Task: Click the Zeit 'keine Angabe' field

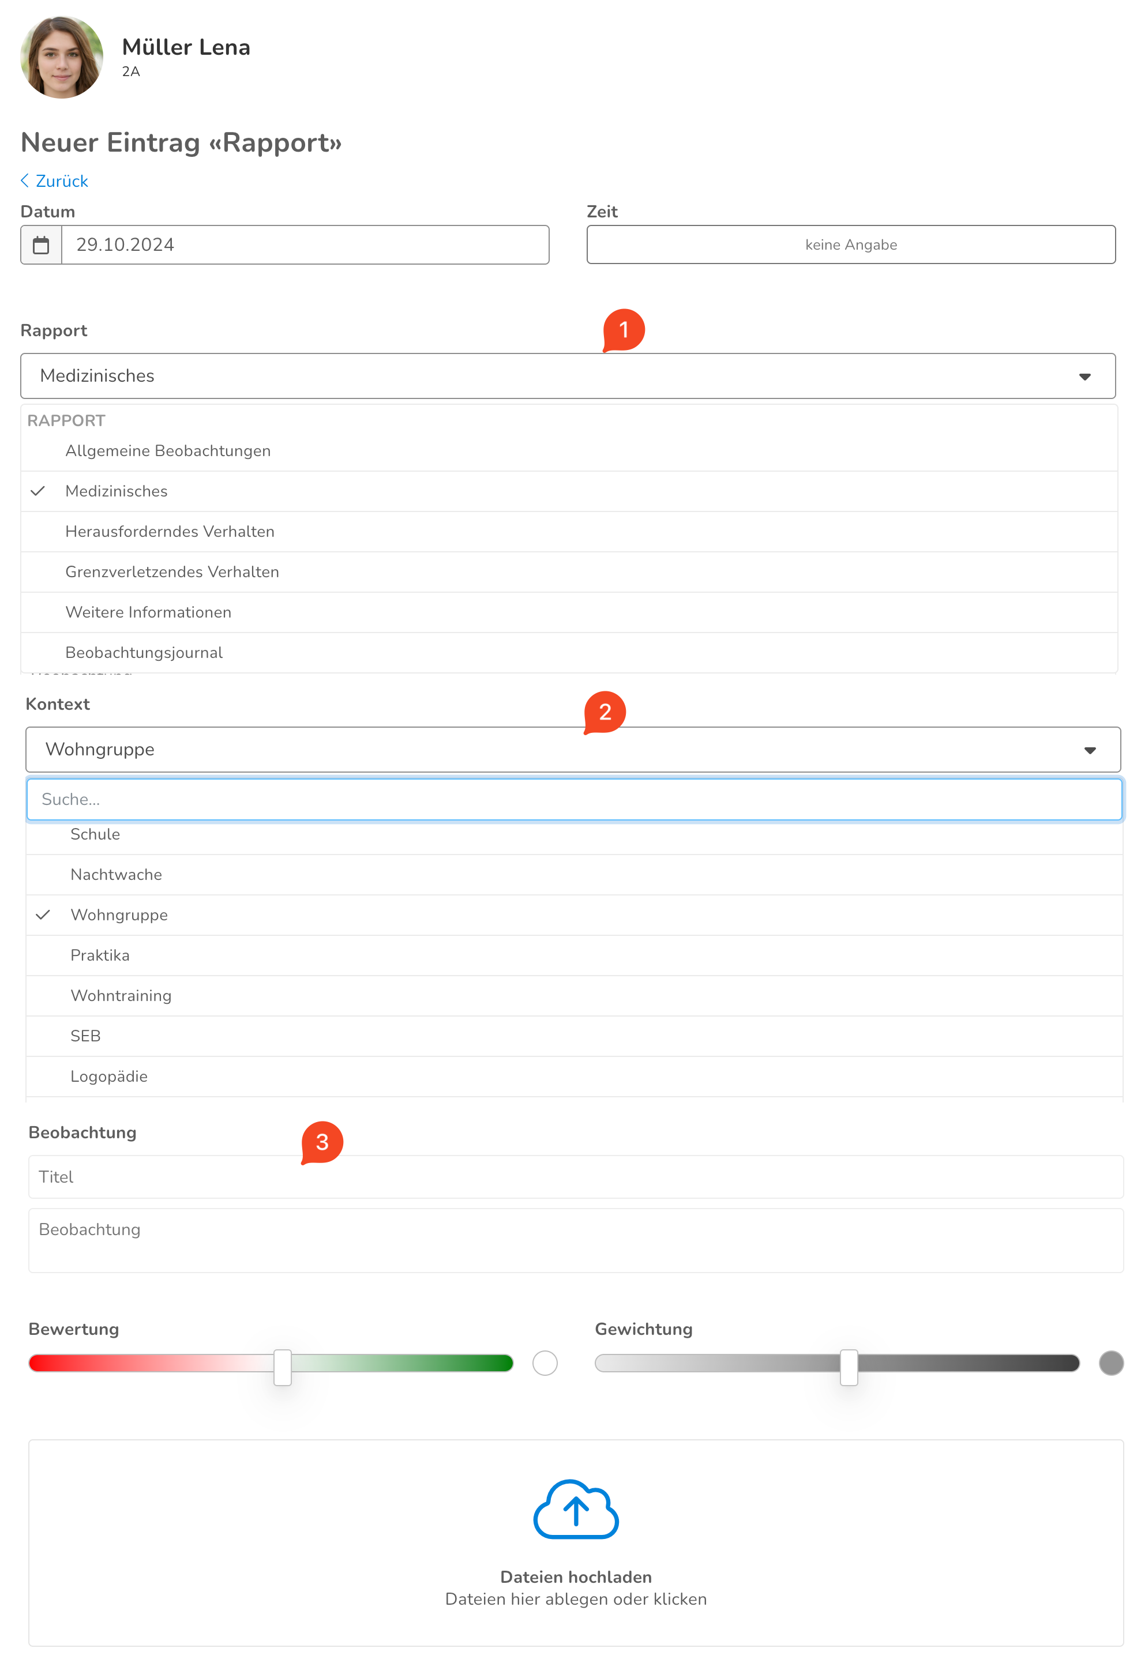Action: [850, 245]
